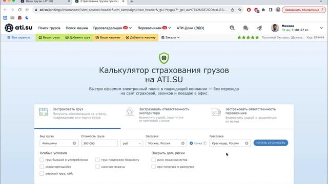Open руб currency dropdown
The image size is (328, 184).
(x=132, y=143)
